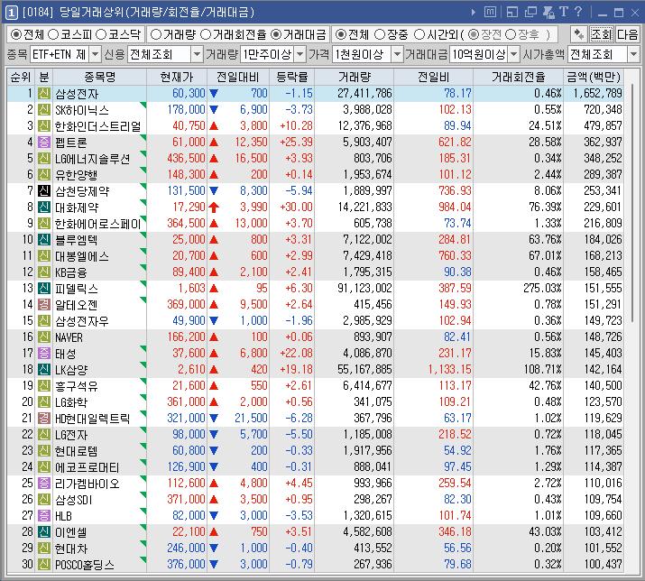Select the 전체 market radio button
The height and width of the screenshot is (581, 645).
(15, 34)
